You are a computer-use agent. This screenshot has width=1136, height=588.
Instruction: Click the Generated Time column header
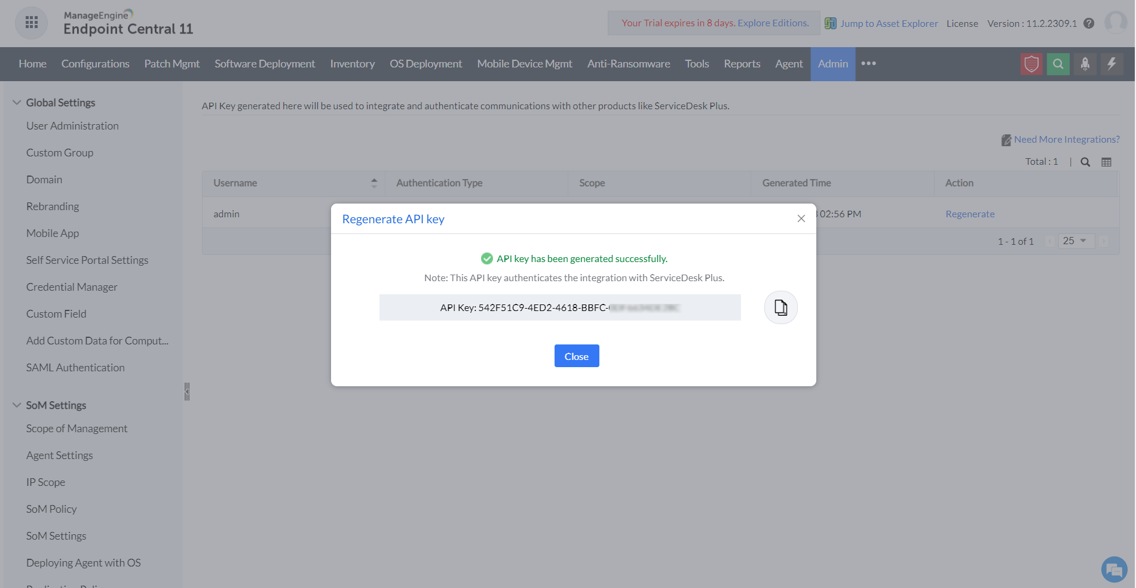click(797, 183)
